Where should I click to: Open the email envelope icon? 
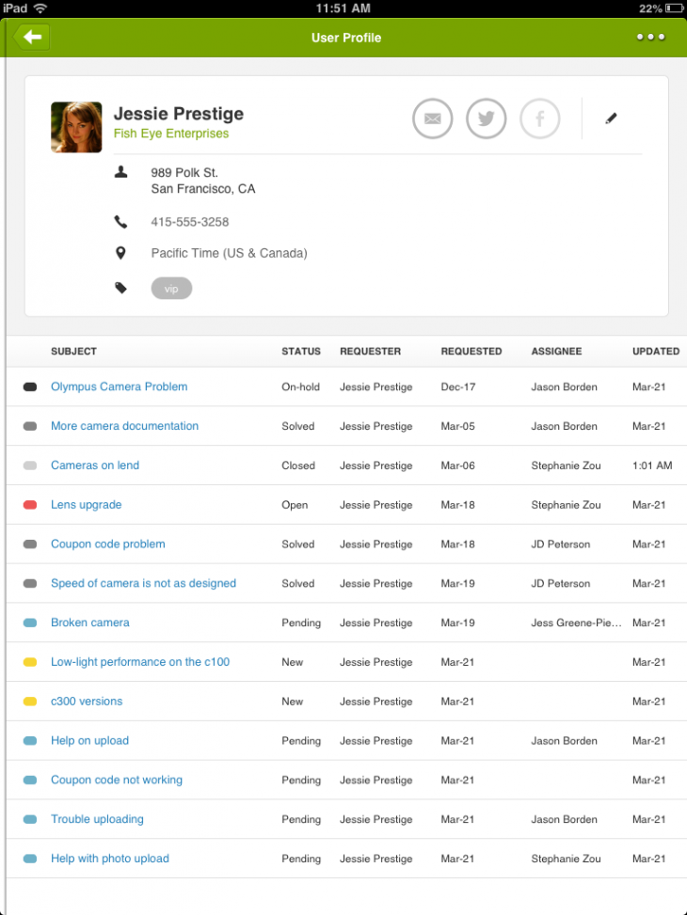tap(432, 118)
